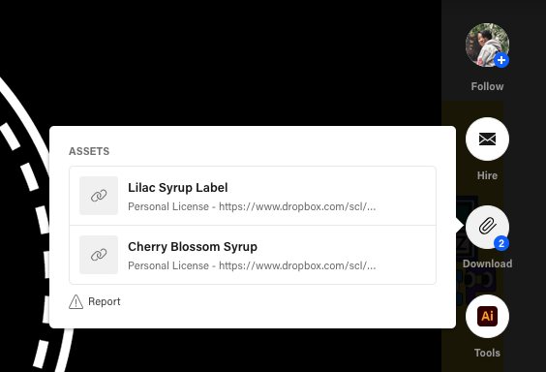The image size is (546, 372).
Task: Open the creator's profile avatar
Action: point(487,46)
